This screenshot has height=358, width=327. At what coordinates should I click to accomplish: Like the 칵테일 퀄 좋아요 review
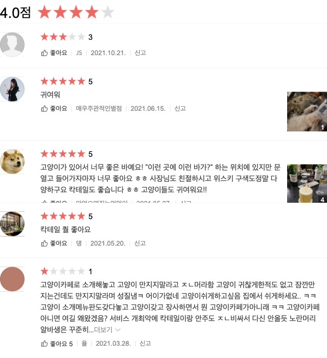tap(54, 243)
